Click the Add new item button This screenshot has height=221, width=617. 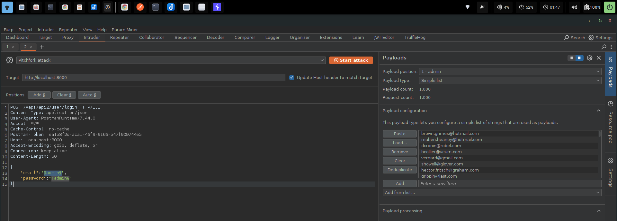399,183
